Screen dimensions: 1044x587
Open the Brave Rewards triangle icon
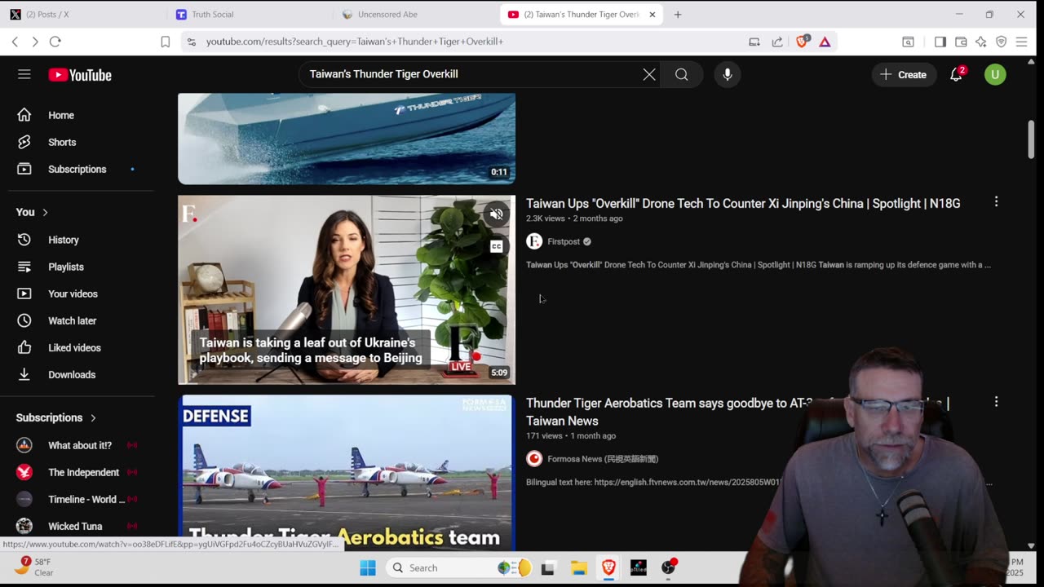[825, 42]
